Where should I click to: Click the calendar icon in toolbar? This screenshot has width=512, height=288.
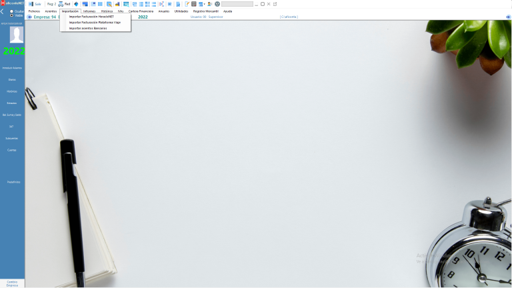(x=201, y=4)
